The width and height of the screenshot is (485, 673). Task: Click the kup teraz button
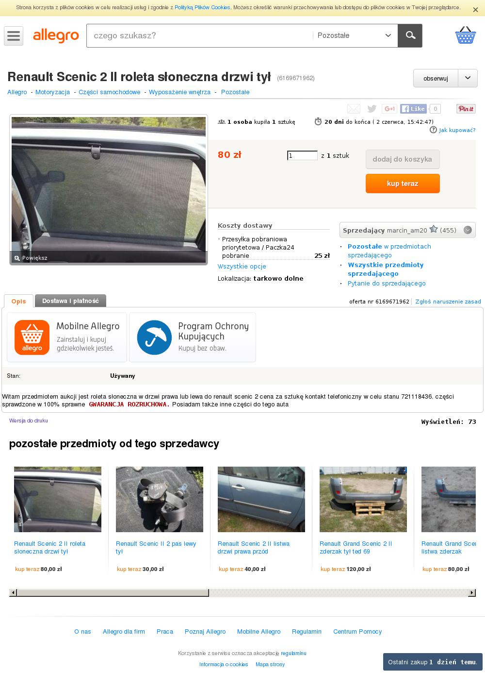click(403, 184)
